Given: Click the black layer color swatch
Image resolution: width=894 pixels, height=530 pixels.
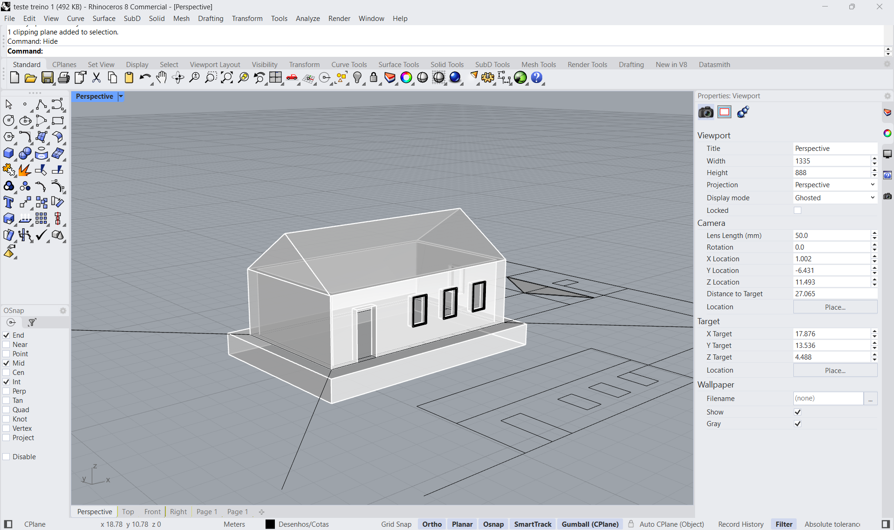Looking at the screenshot, I should click(270, 524).
